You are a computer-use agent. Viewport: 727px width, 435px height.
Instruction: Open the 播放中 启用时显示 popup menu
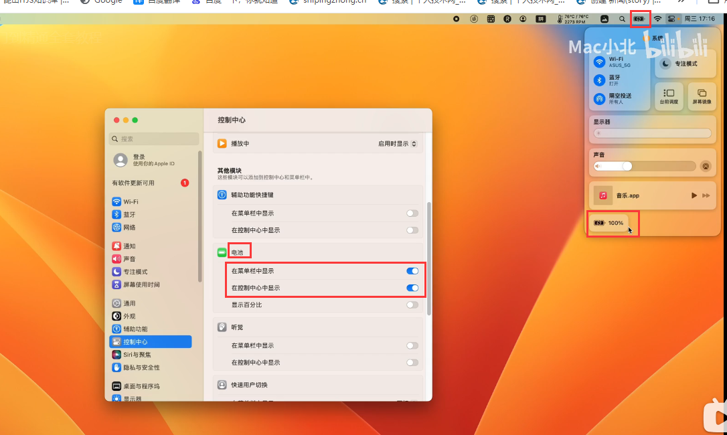point(398,144)
